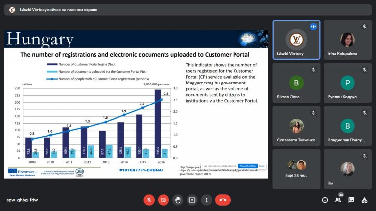This screenshot has width=376, height=211.
Task: Click muted mic icon on Руслан Кодрул tile
Action: [364, 70]
